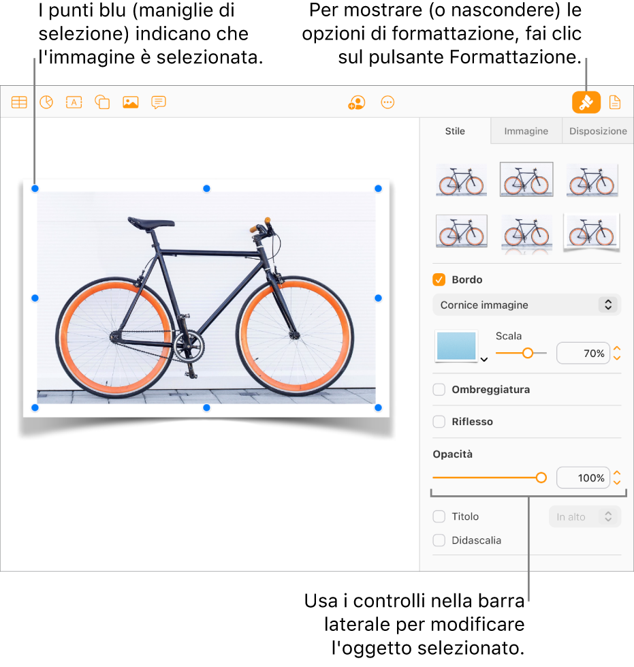
Task: Add a comment with Comment icon
Action: click(x=159, y=102)
